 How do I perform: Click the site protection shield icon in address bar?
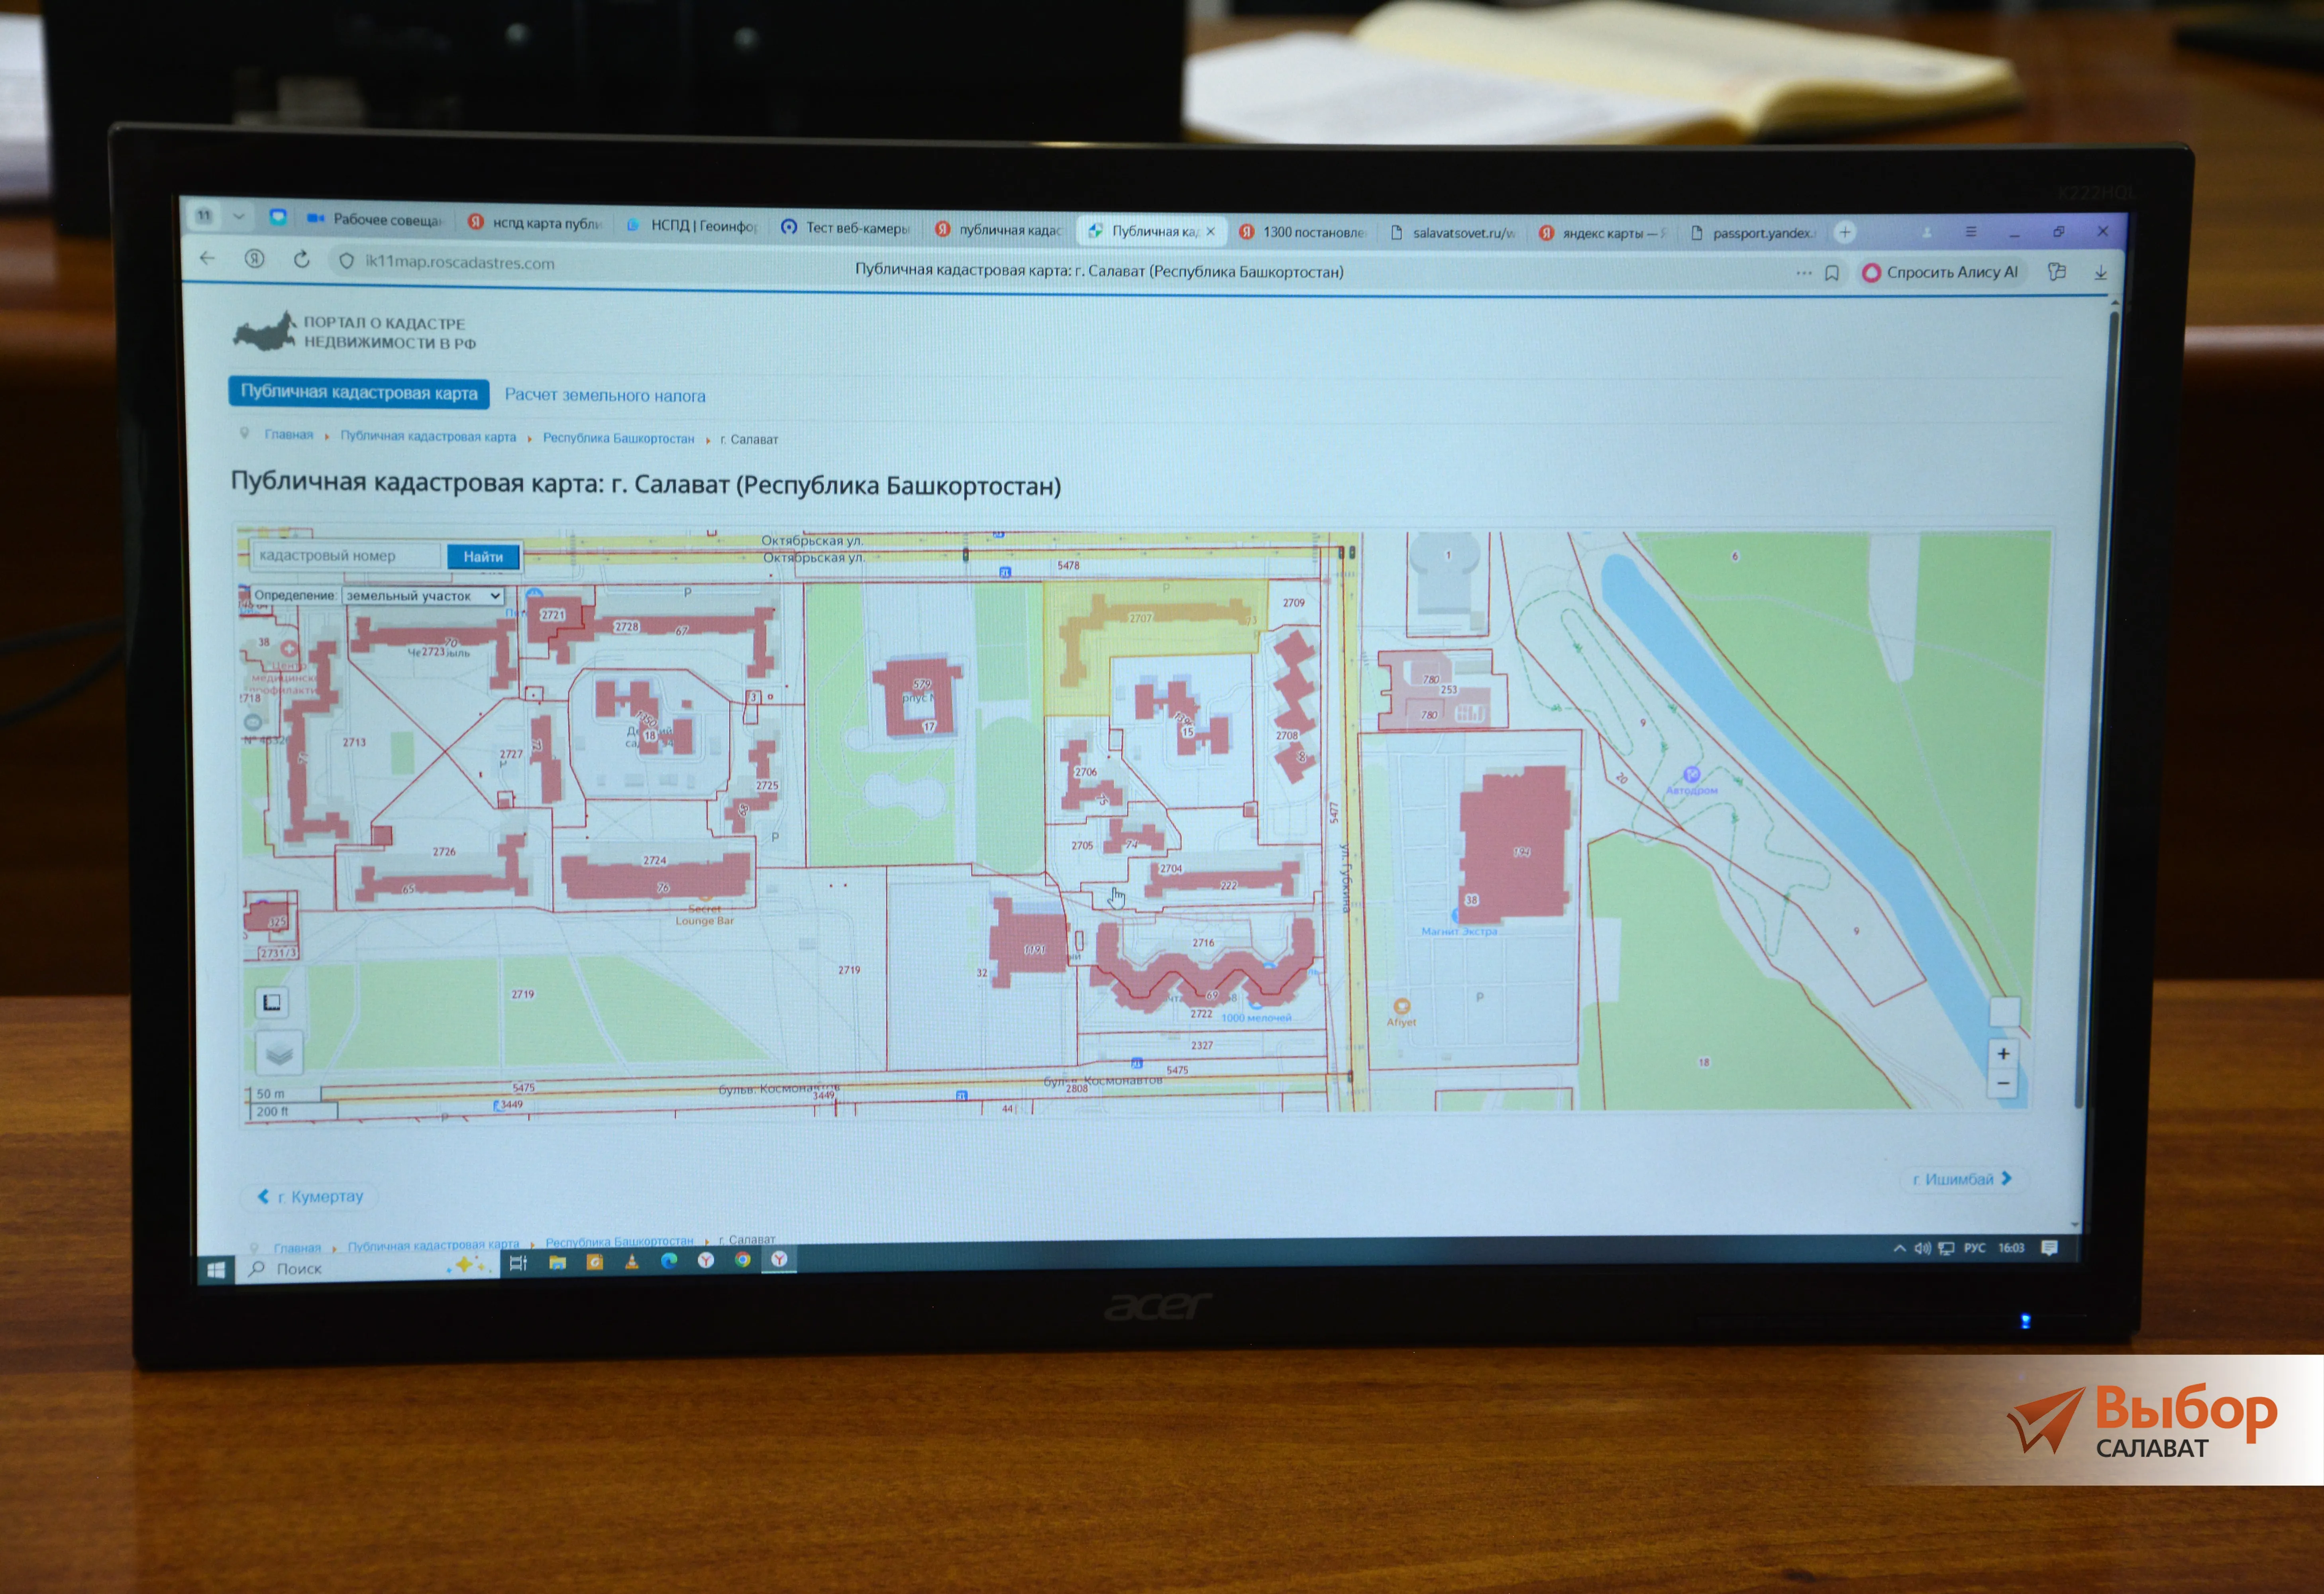[x=346, y=261]
